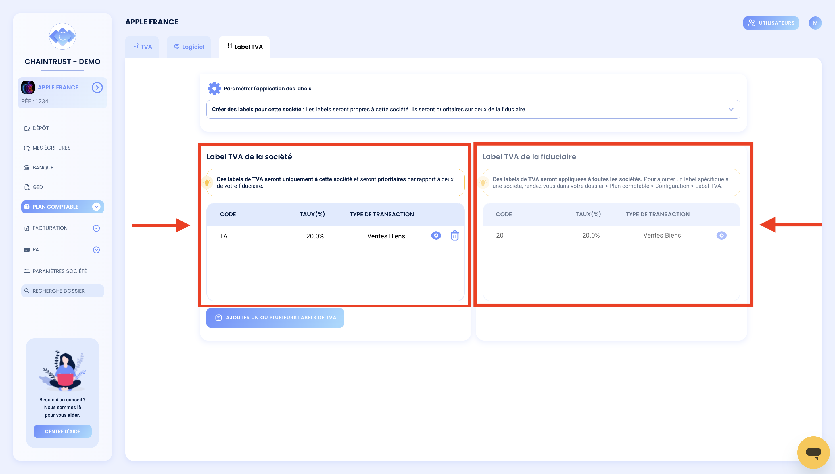Click the lightbulb tip icon in fiduciaire panel

483,183
